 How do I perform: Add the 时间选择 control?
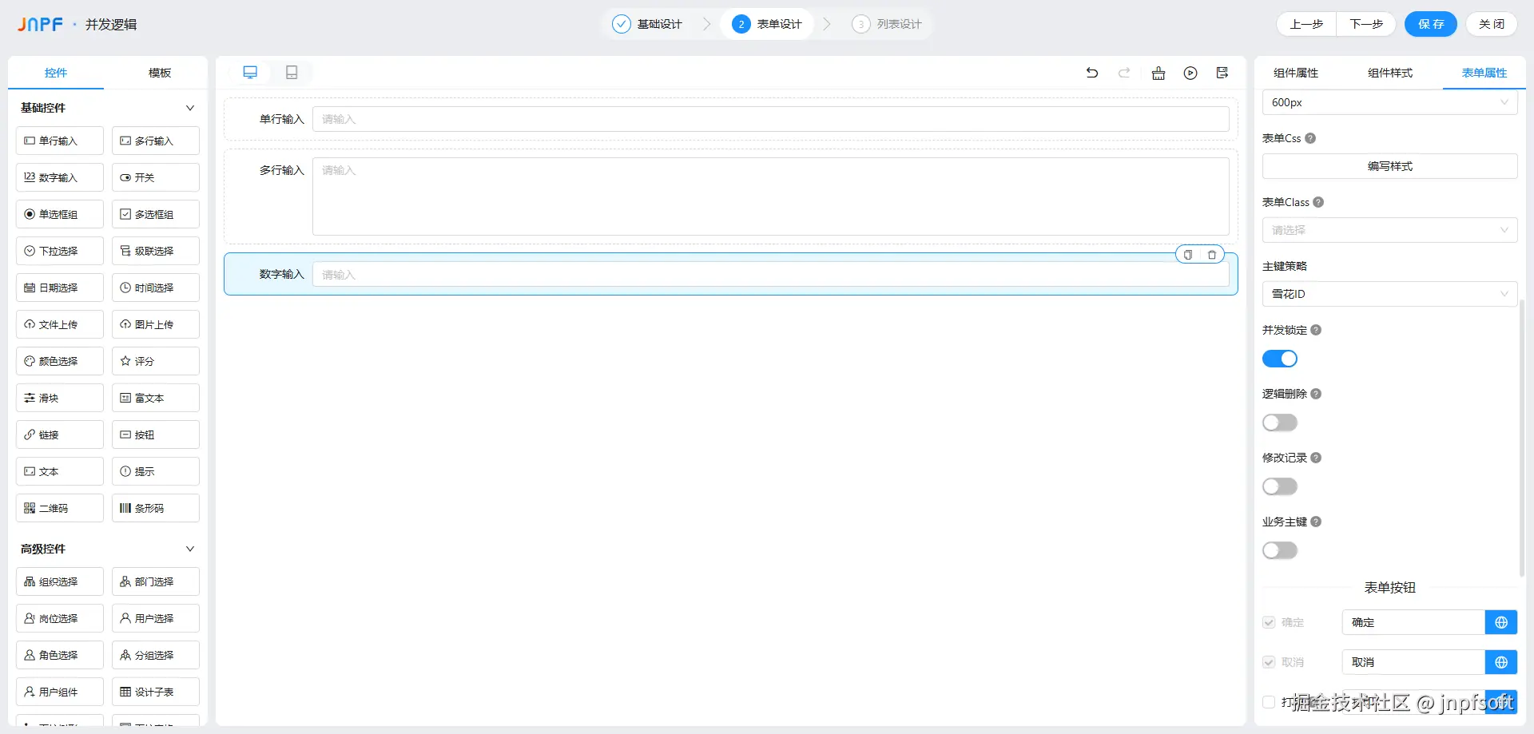[x=156, y=288]
